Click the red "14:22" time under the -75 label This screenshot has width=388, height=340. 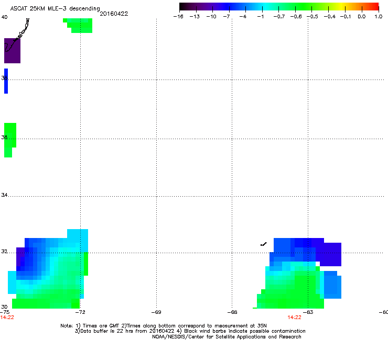pyautogui.click(x=7, y=318)
